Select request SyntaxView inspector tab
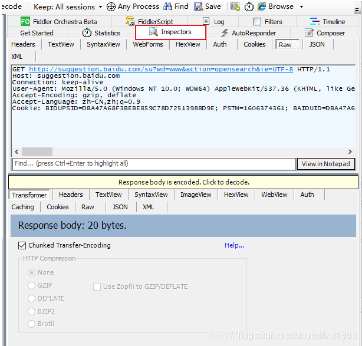Viewport: 362px width, 346px height. point(103,44)
